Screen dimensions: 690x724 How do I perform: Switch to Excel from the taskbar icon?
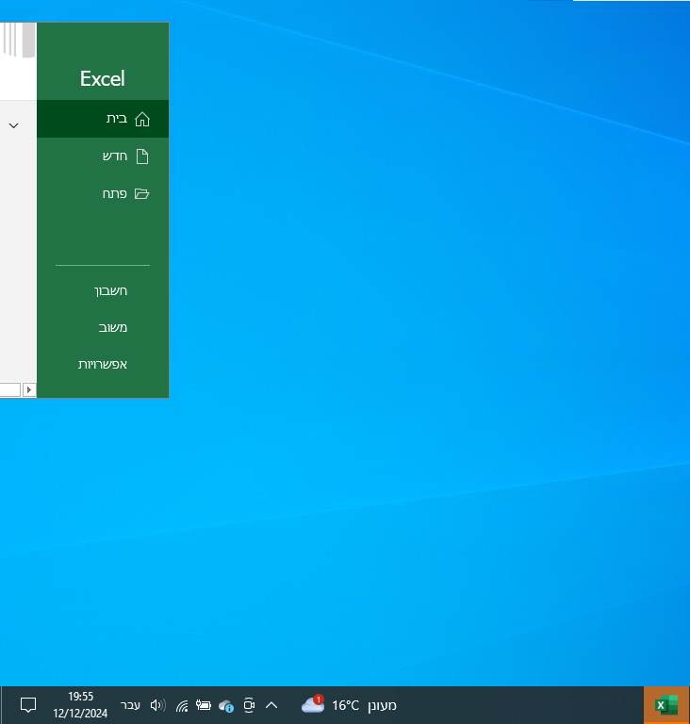tap(666, 705)
